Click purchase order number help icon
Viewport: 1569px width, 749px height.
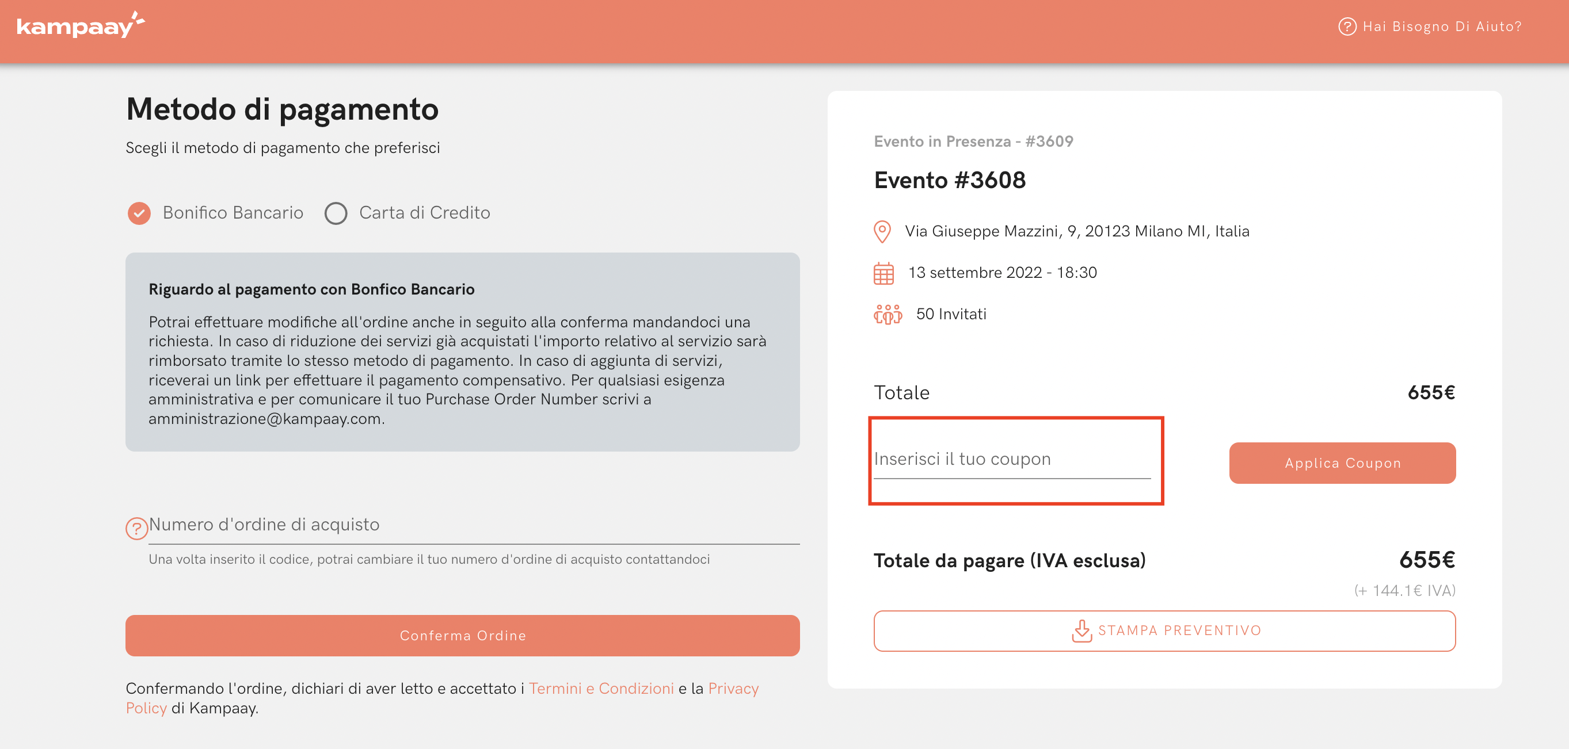[x=136, y=528]
